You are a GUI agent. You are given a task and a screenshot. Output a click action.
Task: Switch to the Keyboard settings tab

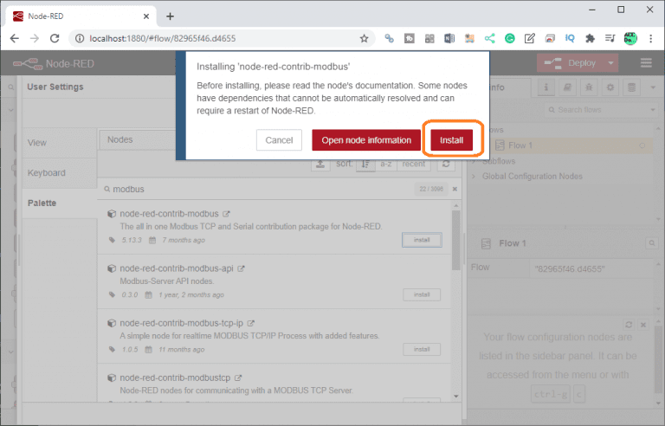point(47,172)
